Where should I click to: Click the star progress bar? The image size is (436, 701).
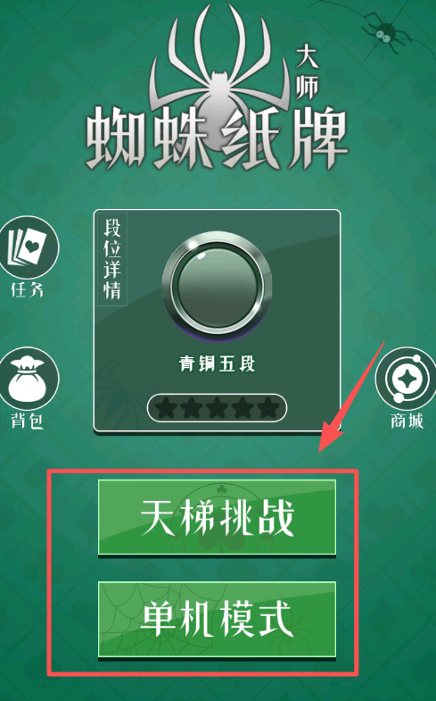(x=217, y=407)
